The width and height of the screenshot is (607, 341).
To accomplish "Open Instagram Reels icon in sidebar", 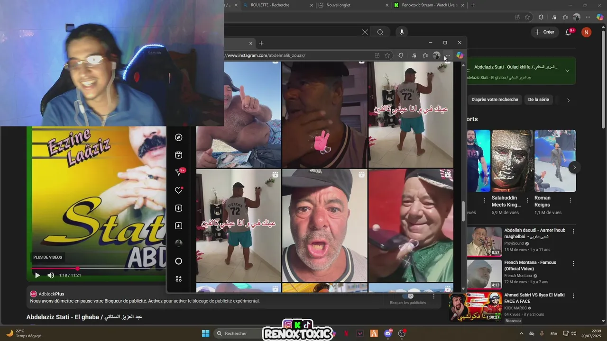I will 179,155.
